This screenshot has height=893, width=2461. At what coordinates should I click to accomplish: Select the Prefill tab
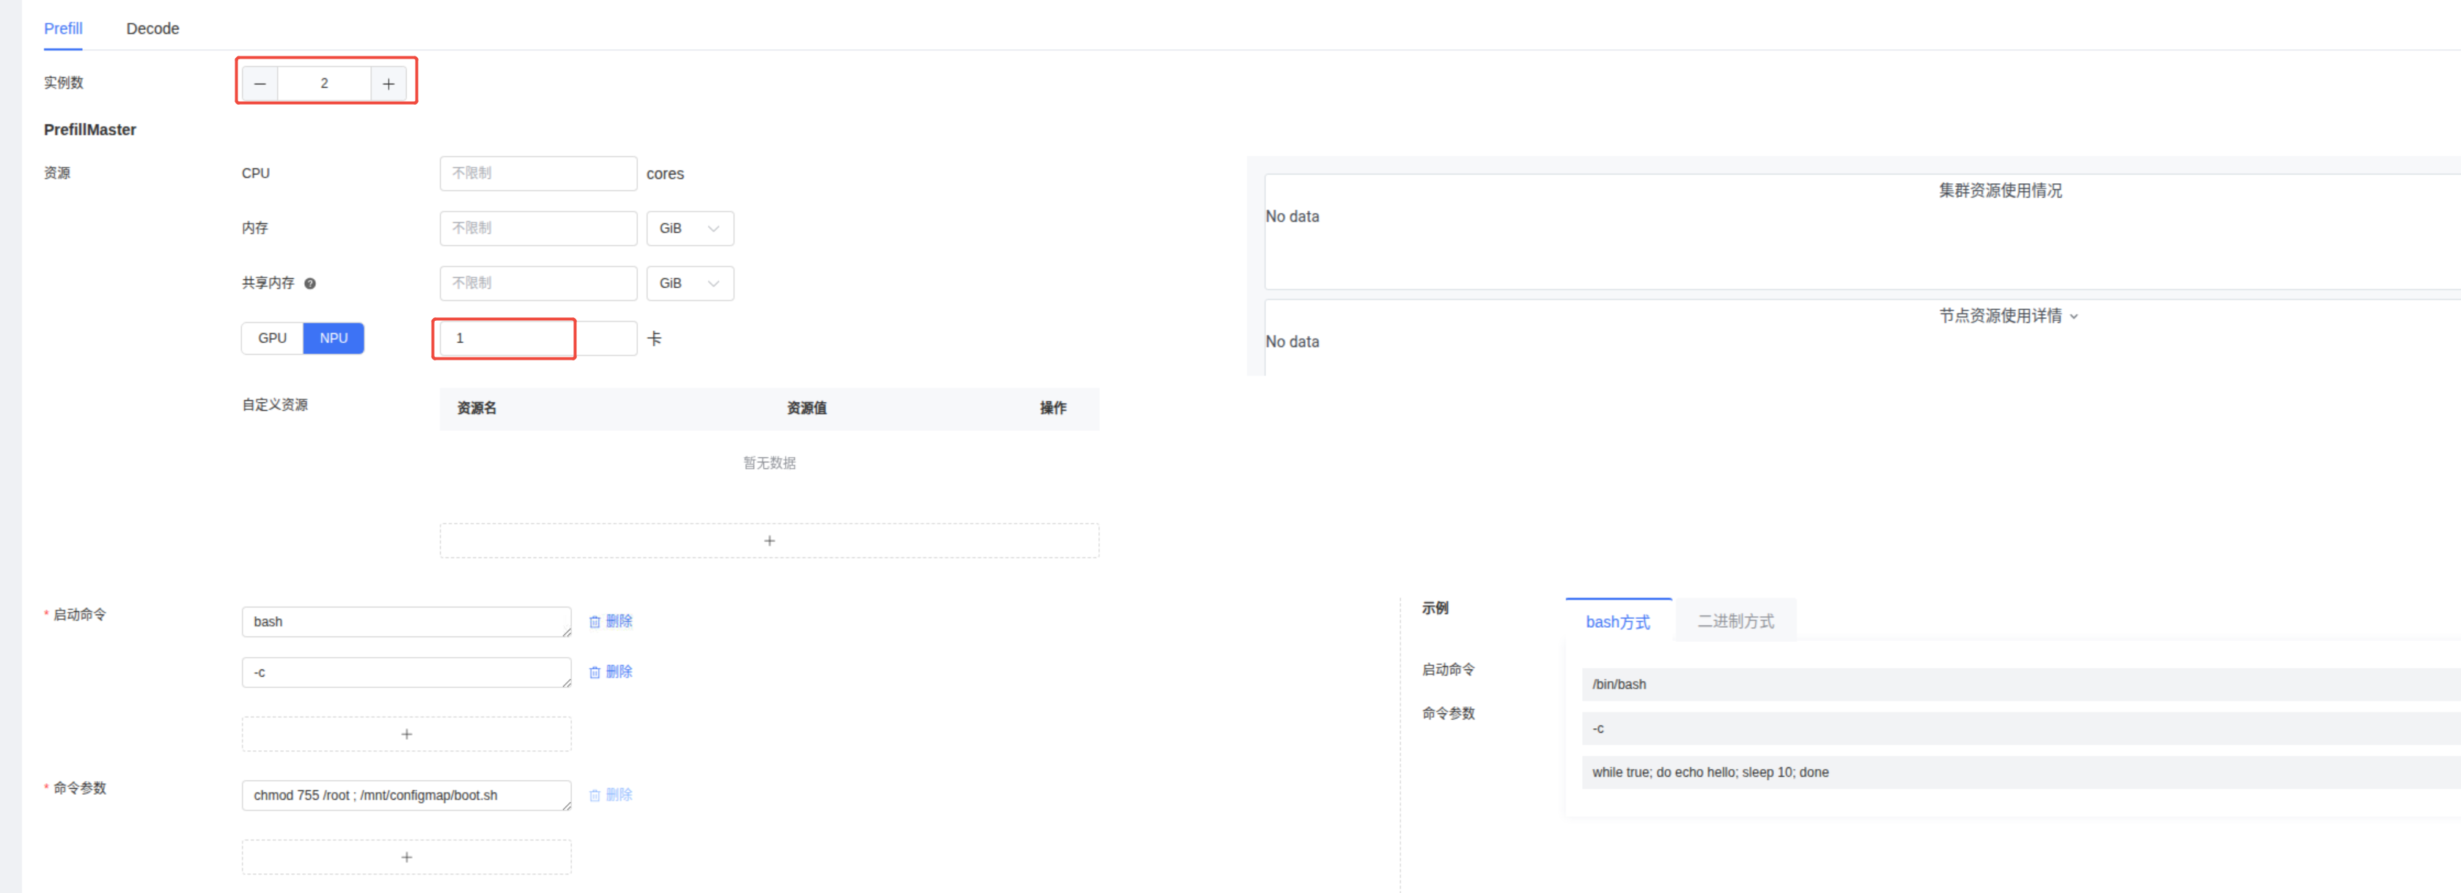coord(63,29)
